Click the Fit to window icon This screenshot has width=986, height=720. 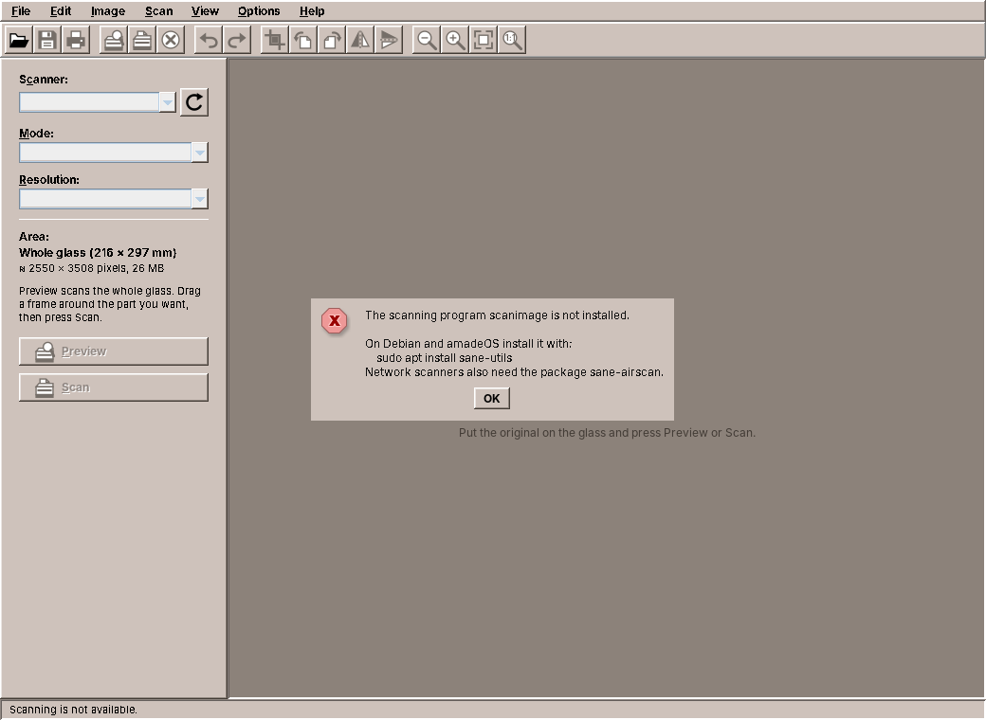483,40
